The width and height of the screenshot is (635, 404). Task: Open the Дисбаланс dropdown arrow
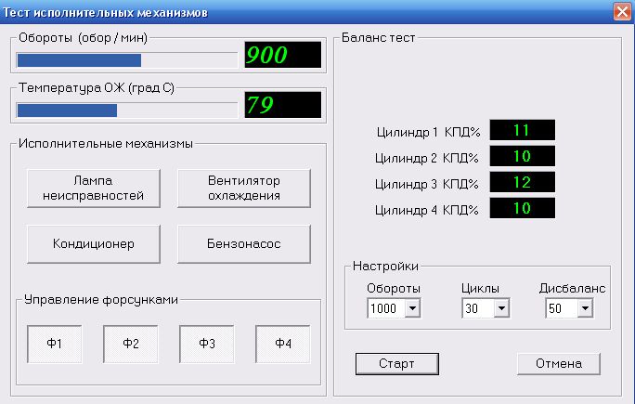pyautogui.click(x=585, y=308)
